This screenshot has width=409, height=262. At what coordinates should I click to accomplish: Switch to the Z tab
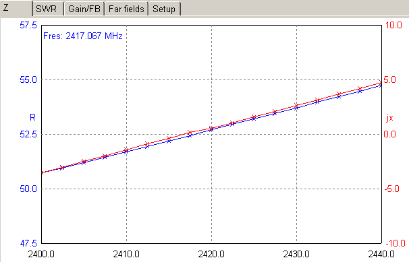(16, 8)
